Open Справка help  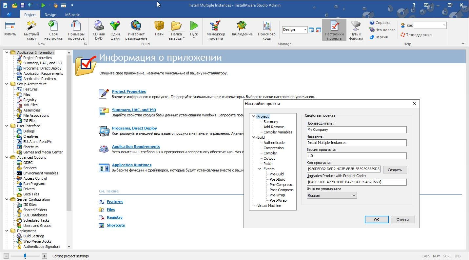[x=380, y=23]
